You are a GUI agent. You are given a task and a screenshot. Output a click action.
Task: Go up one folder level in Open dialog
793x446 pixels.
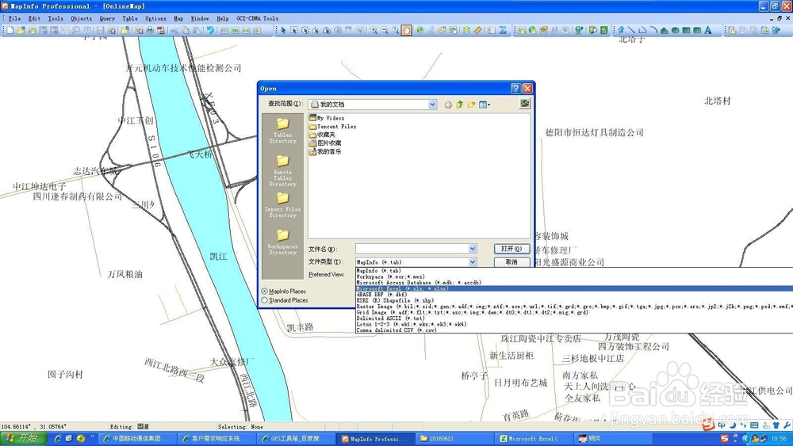459,105
